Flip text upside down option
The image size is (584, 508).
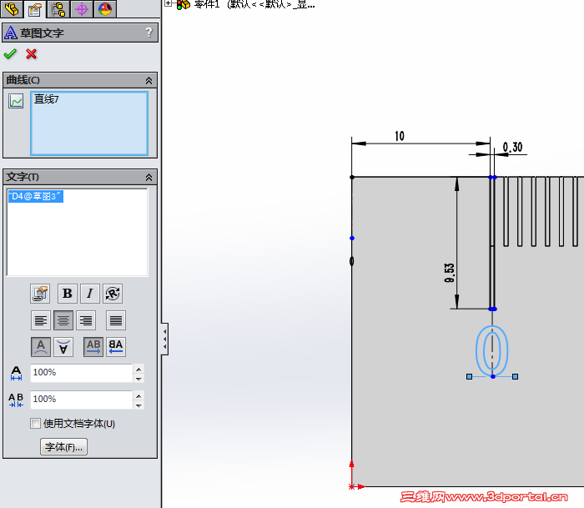coord(63,347)
